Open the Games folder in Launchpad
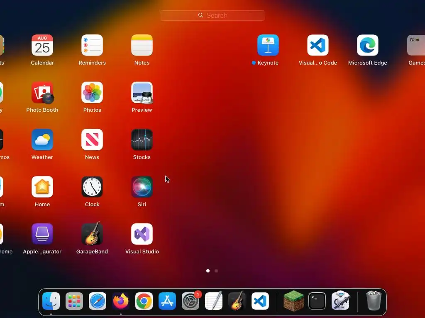The height and width of the screenshot is (318, 425). [416, 45]
